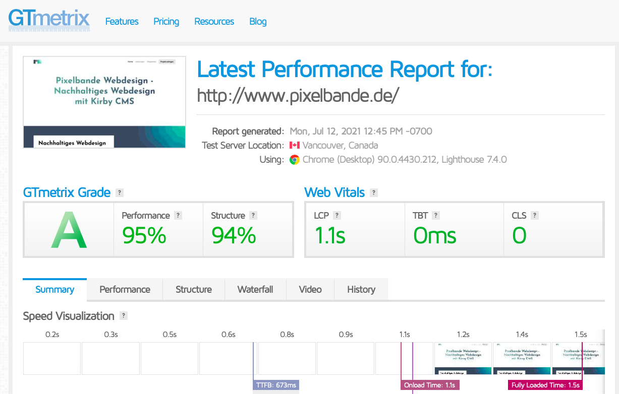Visit the Blog link
Viewport: 619px width, 394px height.
click(x=258, y=22)
